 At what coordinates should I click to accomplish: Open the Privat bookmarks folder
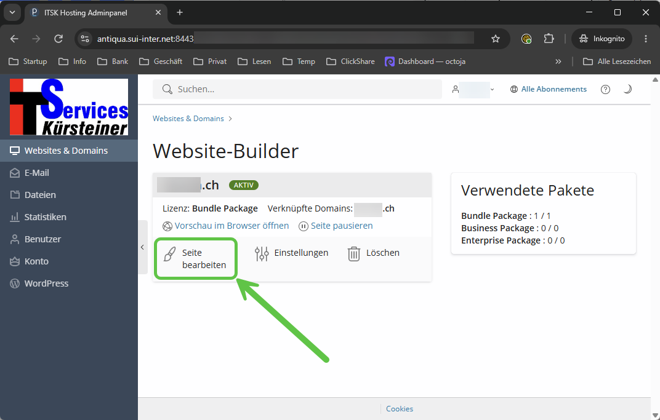(x=210, y=61)
